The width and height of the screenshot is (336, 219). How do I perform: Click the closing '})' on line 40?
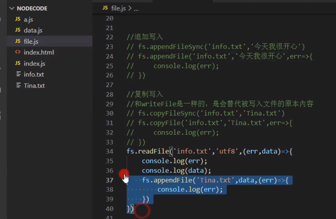[x=130, y=209]
